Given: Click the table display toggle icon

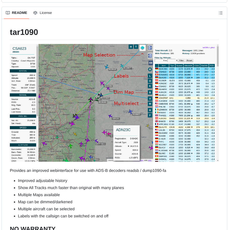Looking at the screenshot, I should (150, 48).
